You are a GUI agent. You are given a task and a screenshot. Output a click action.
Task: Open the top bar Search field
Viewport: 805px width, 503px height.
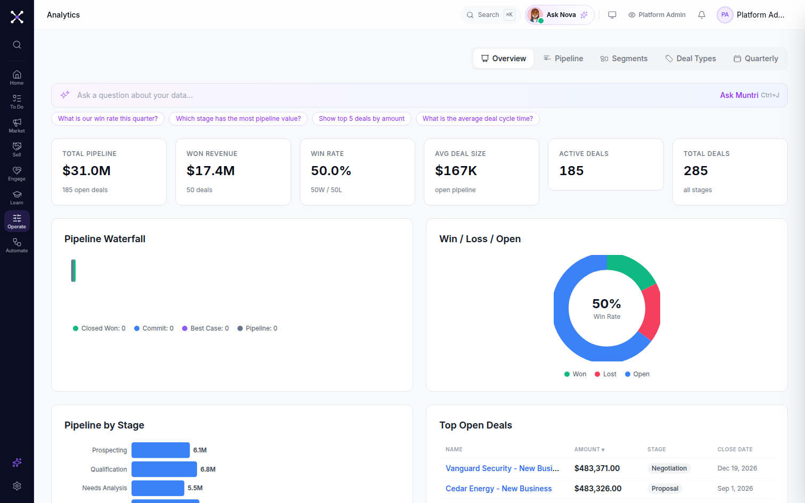point(490,15)
